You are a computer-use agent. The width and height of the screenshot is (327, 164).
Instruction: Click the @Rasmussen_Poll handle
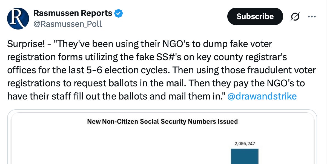tap(68, 24)
